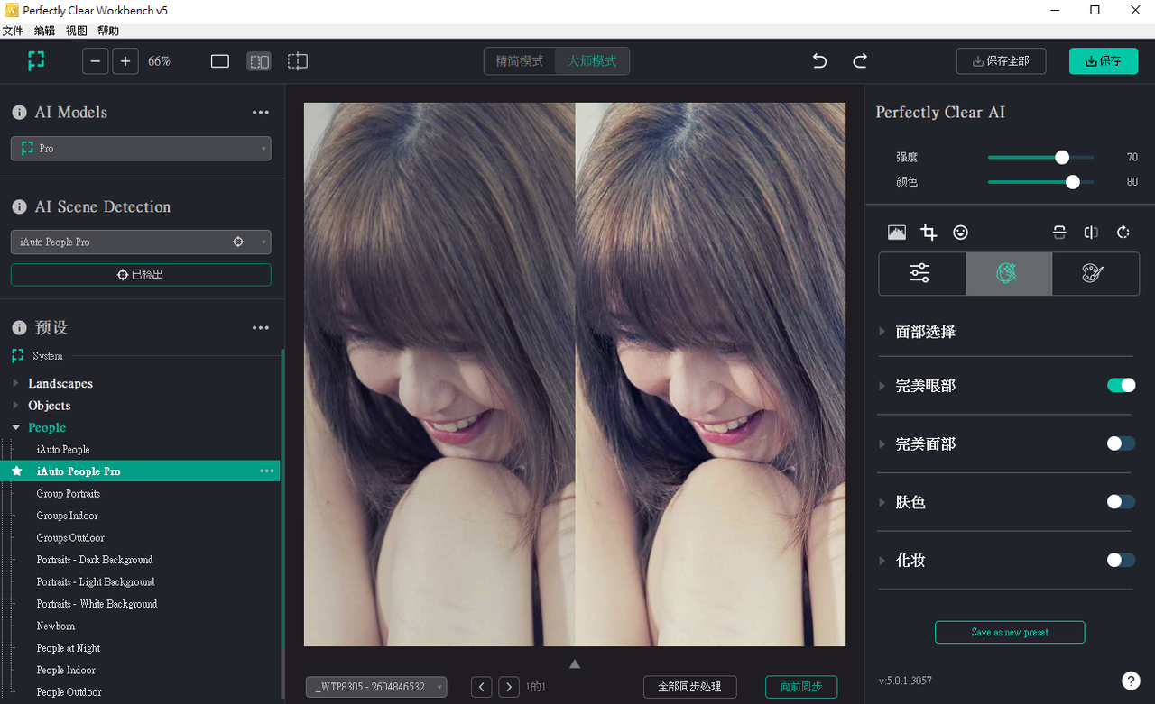Open the portrait face retouch tab icon
This screenshot has width=1155, height=704.
click(x=1008, y=274)
